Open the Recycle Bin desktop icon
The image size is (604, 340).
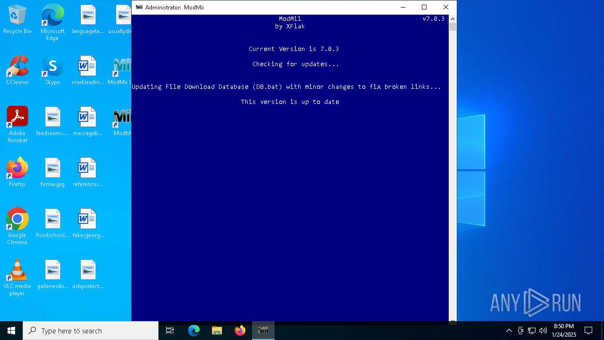[17, 20]
